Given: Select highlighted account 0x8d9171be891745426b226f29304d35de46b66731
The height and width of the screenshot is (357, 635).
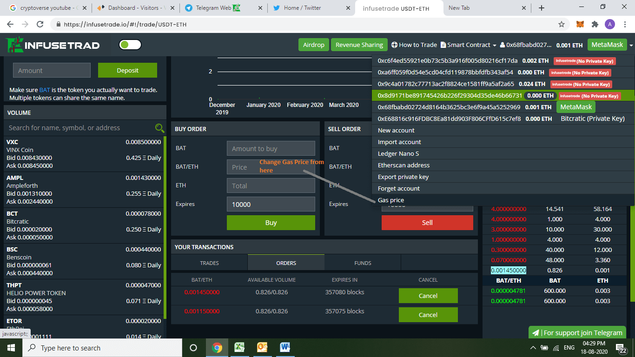Looking at the screenshot, I should point(503,96).
